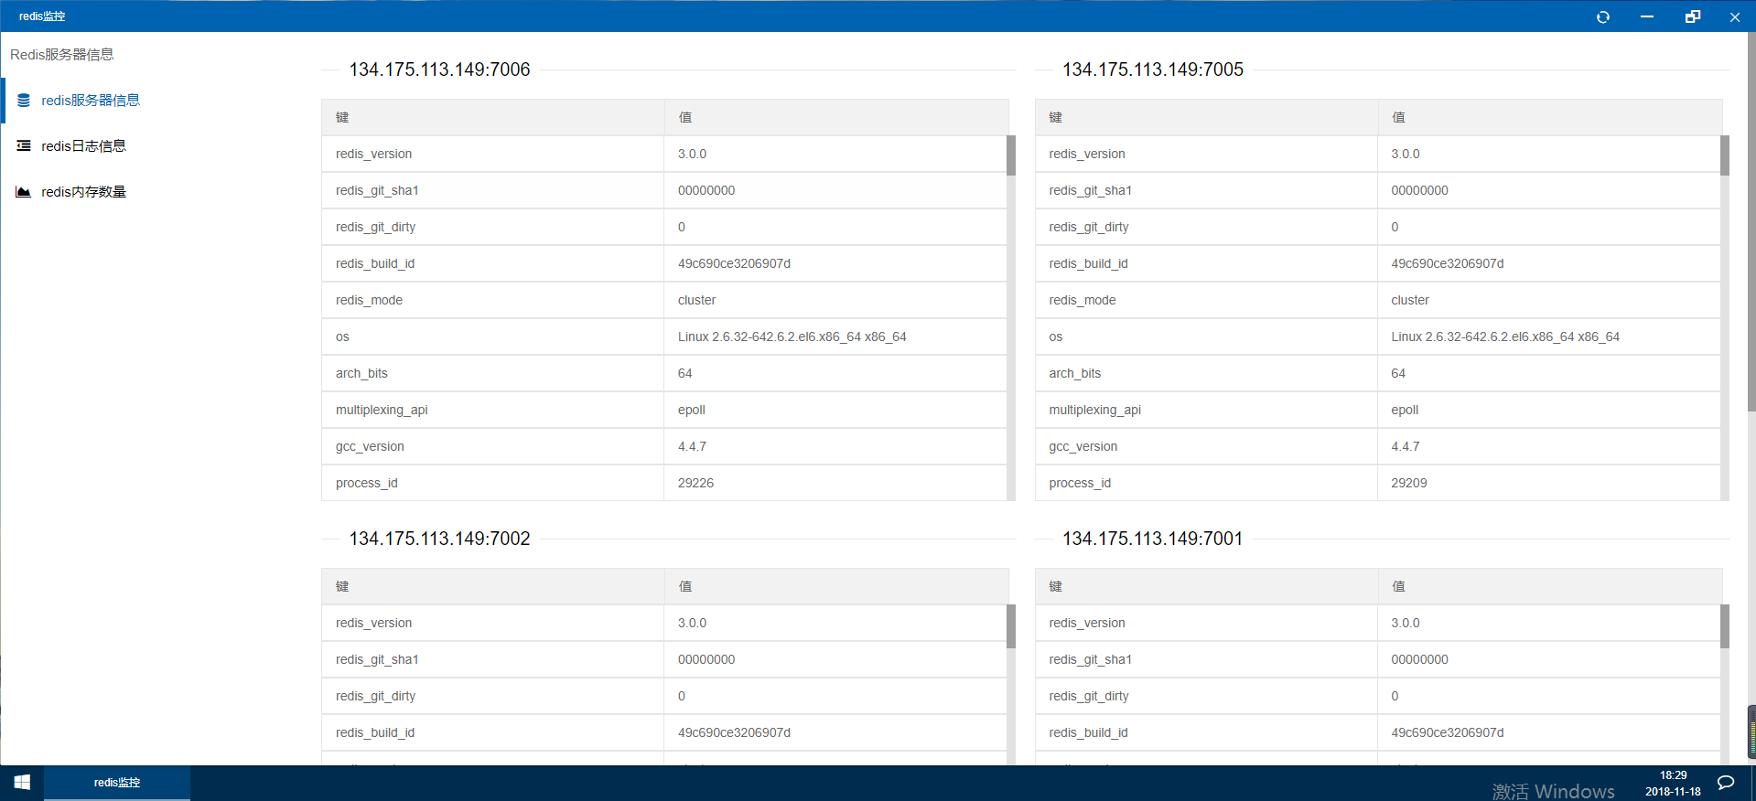Select the Linux os value in the 7006 table
Viewport: 1756px width, 801px height.
click(x=792, y=336)
